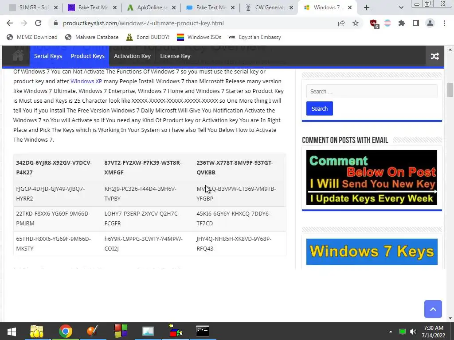454x340 pixels.
Task: Open the Extensions puzzle menu
Action: 402,23
